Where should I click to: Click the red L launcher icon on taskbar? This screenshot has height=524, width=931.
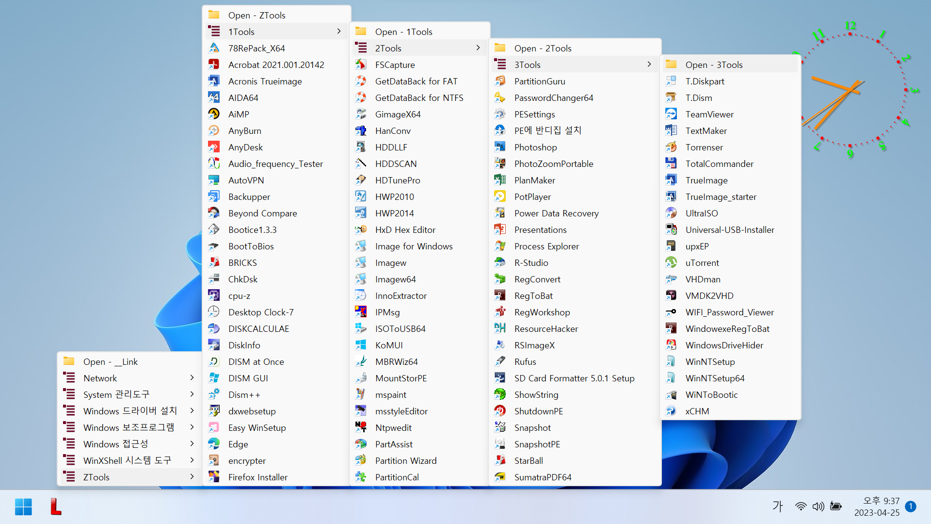[56, 507]
